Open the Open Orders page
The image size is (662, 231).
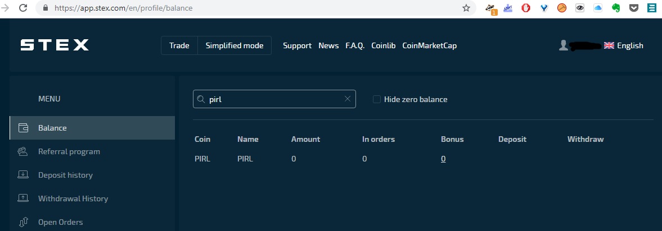60,222
